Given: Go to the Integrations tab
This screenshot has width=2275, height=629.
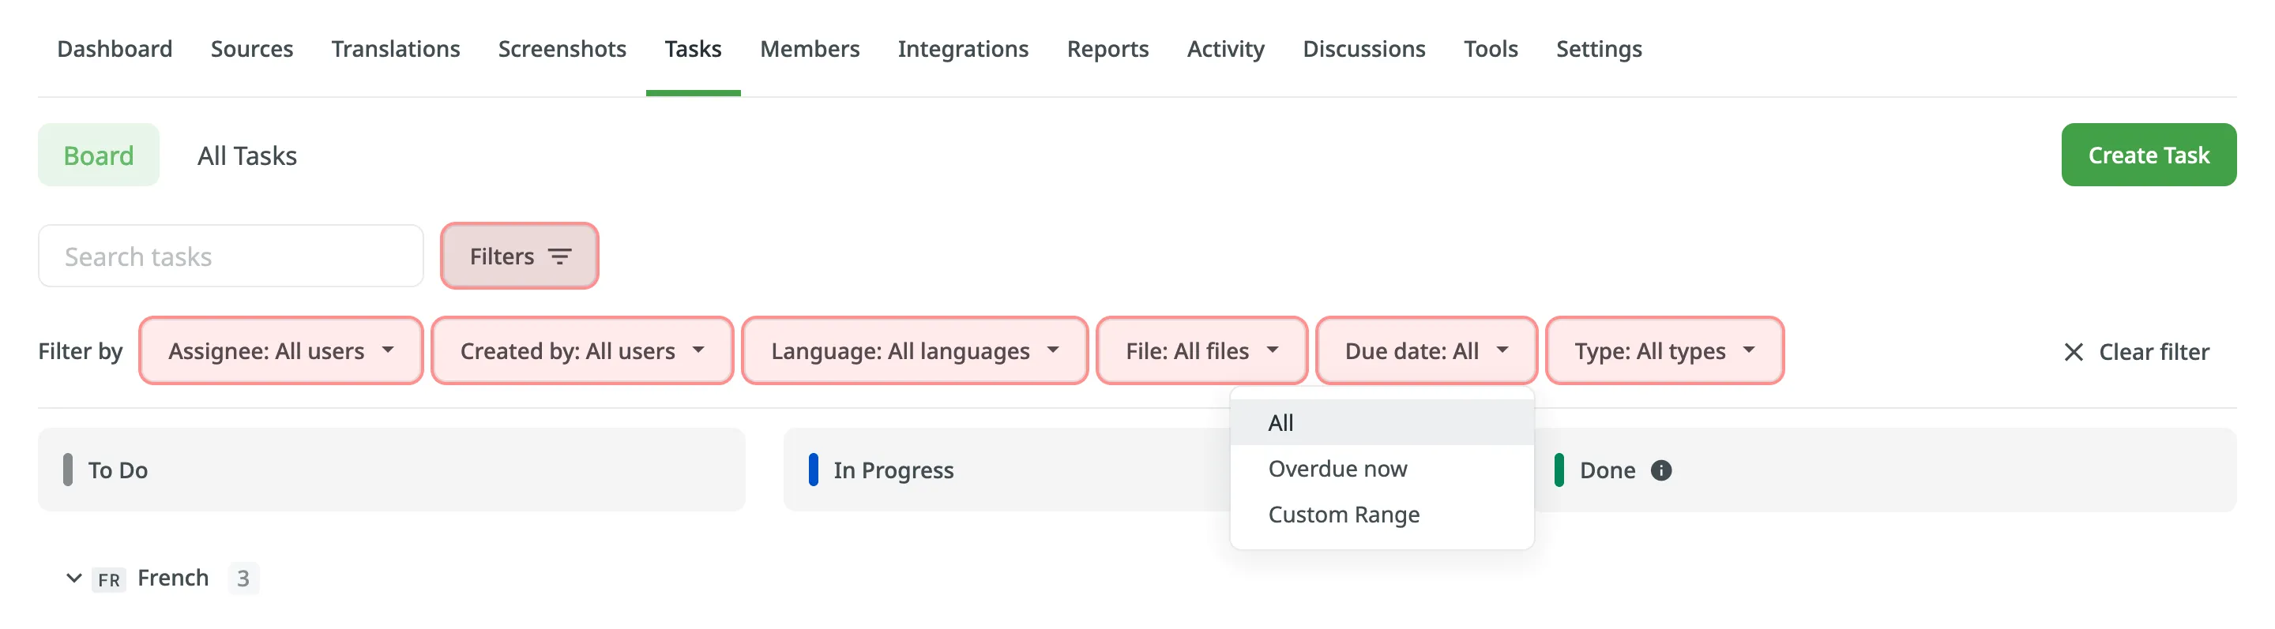Looking at the screenshot, I should click(x=963, y=50).
